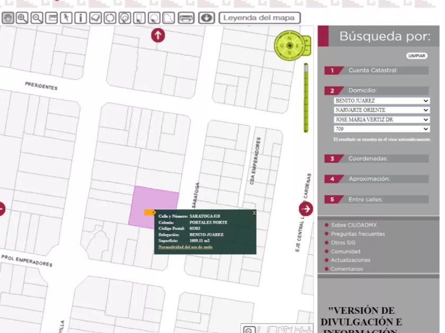Click the print map icon
This screenshot has height=333, width=445.
click(x=186, y=18)
